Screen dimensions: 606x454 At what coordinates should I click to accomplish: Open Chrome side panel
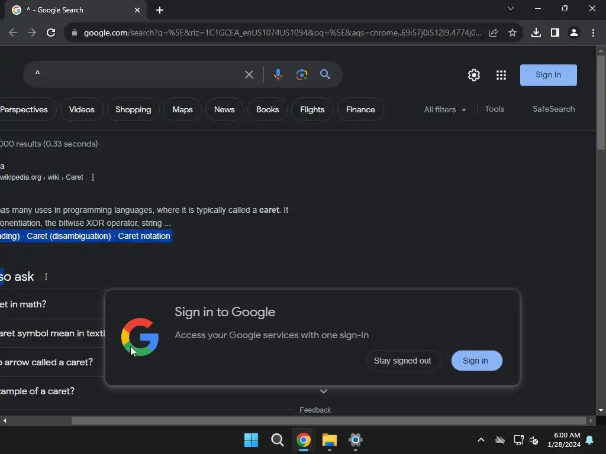point(555,33)
